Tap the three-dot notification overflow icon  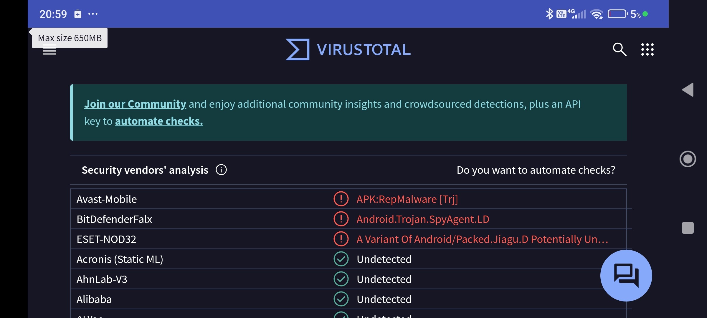pos(93,14)
